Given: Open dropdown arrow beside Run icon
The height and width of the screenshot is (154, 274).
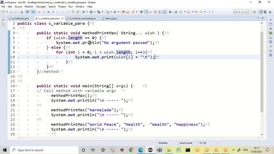Looking at the screenshot, I should click(95, 12).
